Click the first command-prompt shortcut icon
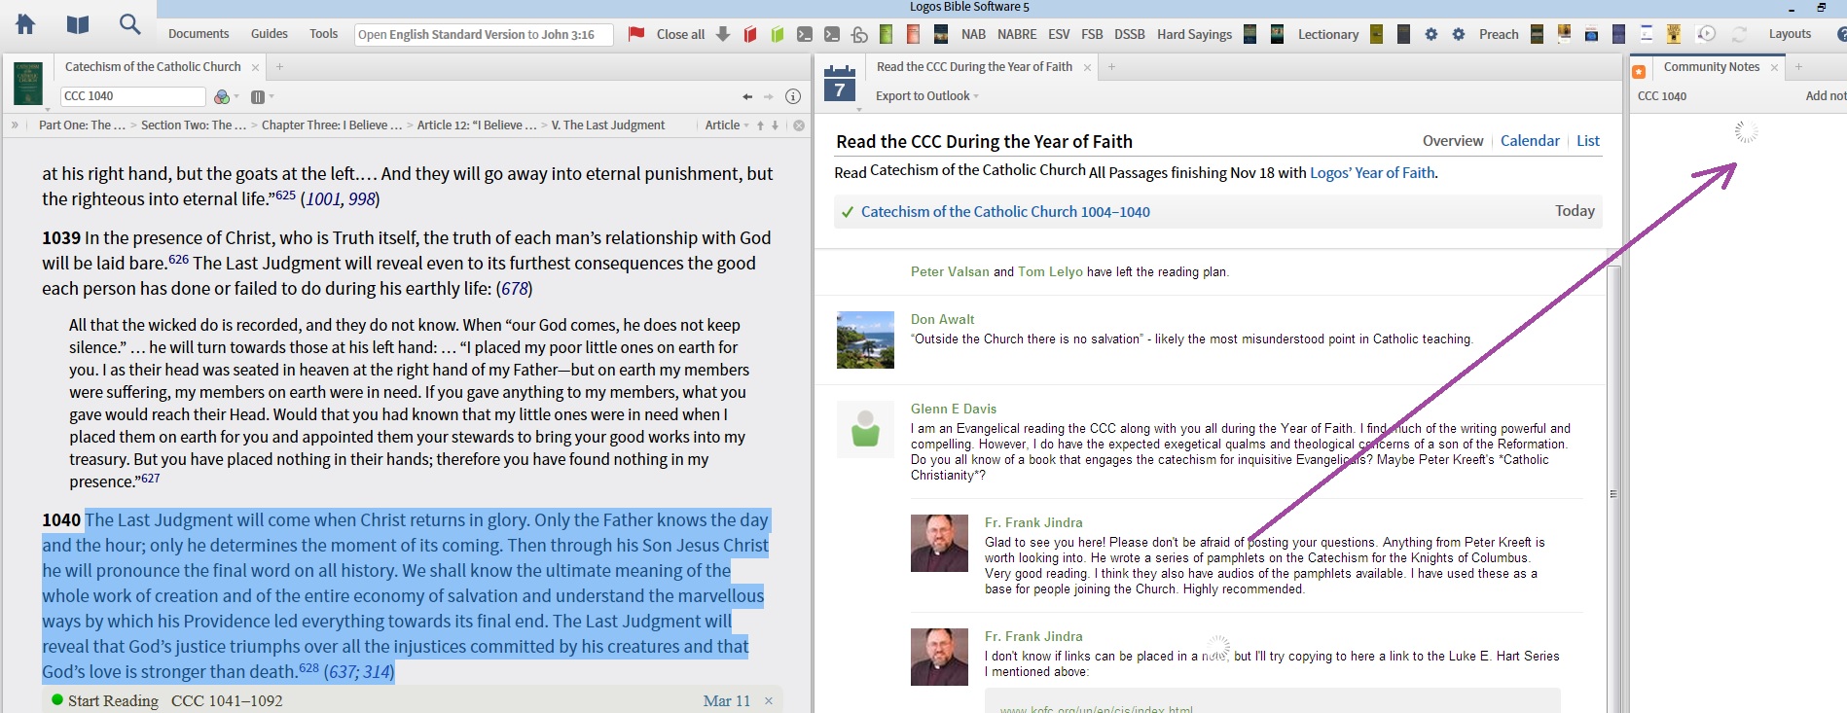 pyautogui.click(x=805, y=34)
